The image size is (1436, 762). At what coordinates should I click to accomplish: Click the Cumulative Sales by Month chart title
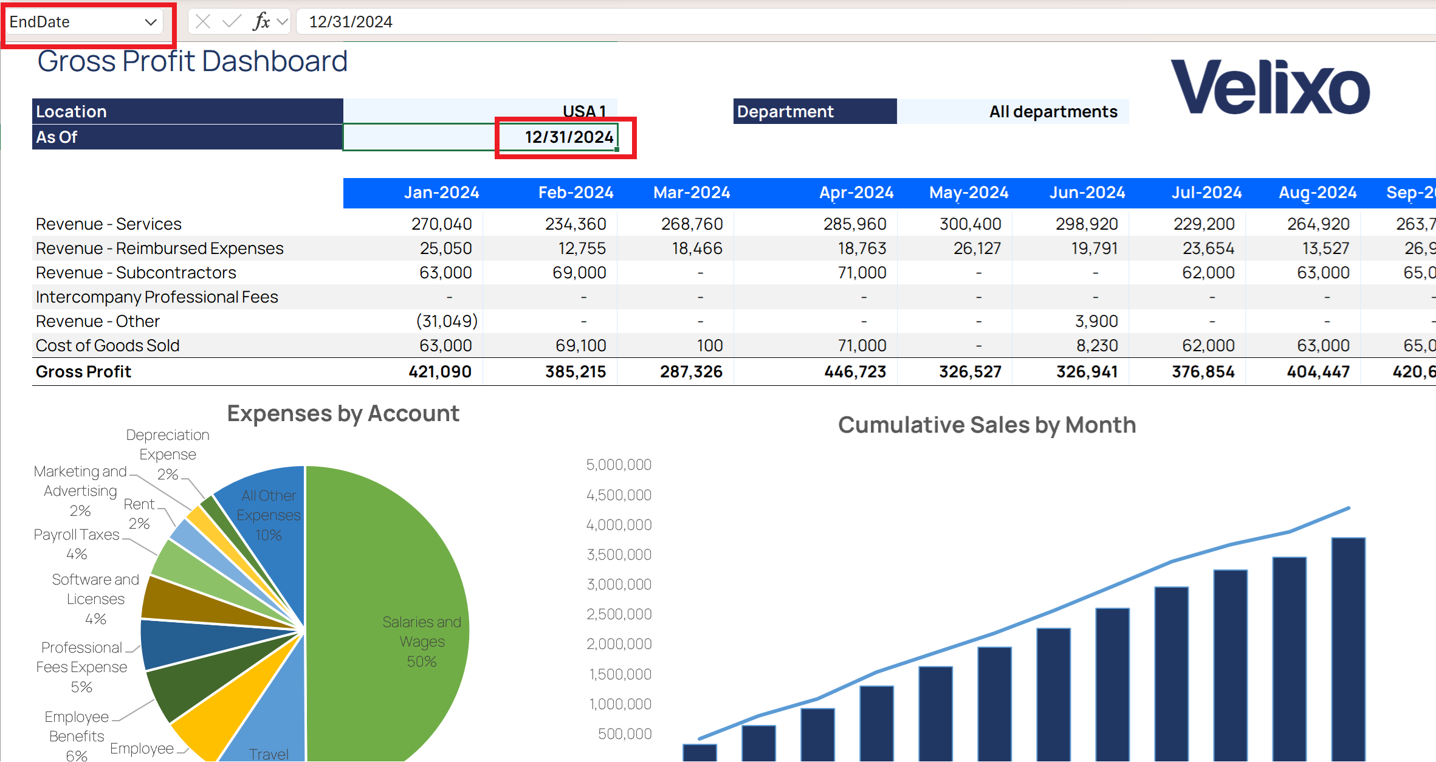point(986,425)
